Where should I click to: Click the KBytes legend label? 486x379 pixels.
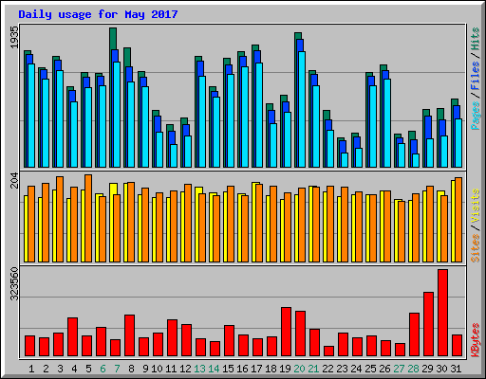[476, 340]
